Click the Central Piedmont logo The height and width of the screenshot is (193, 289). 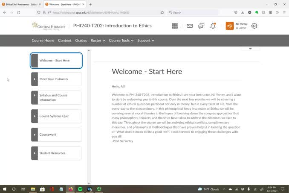(49, 26)
